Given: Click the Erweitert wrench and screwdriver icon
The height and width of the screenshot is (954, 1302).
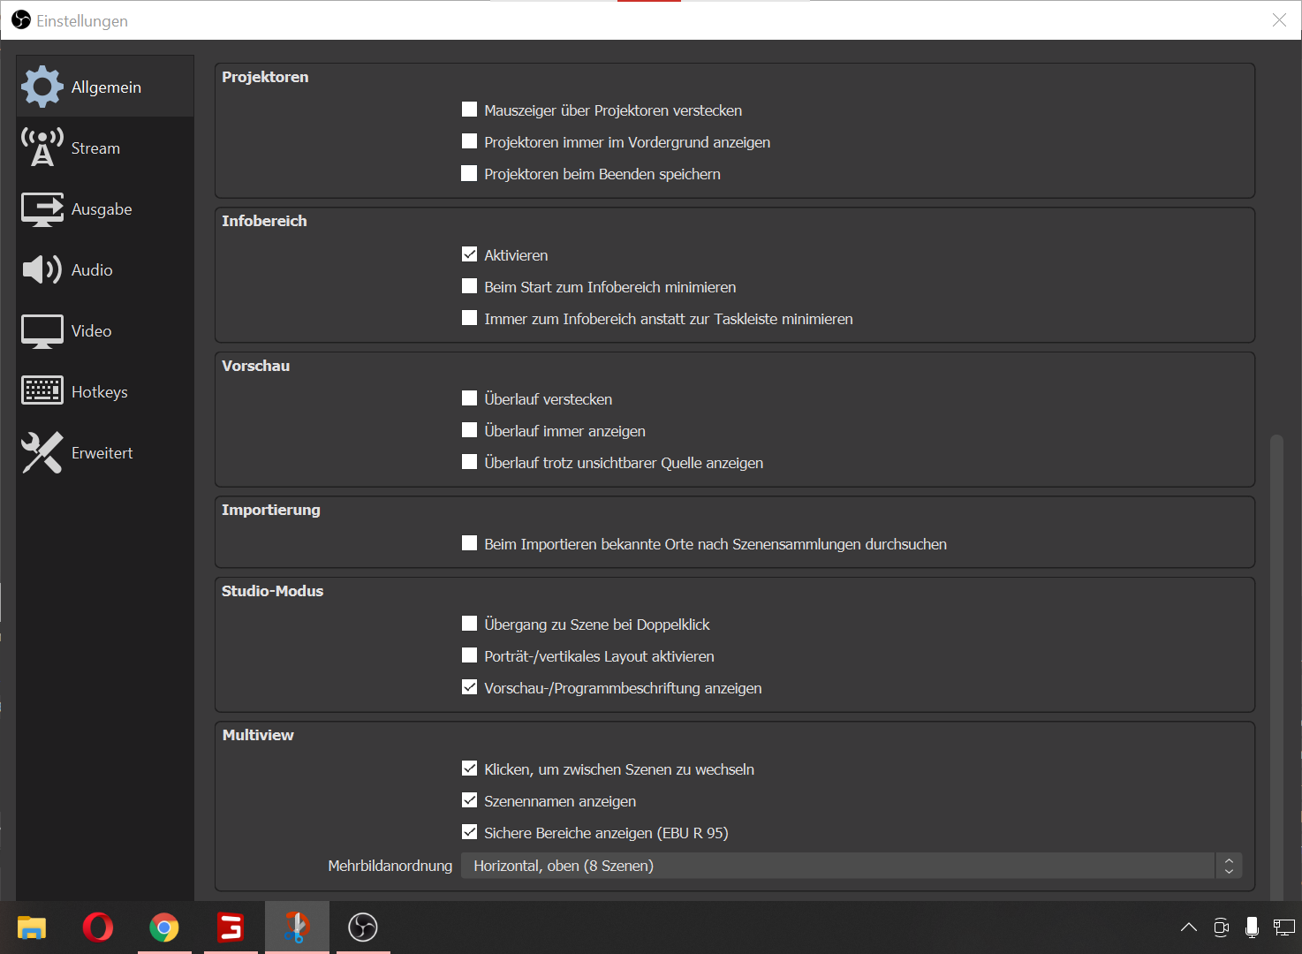Looking at the screenshot, I should [x=42, y=452].
